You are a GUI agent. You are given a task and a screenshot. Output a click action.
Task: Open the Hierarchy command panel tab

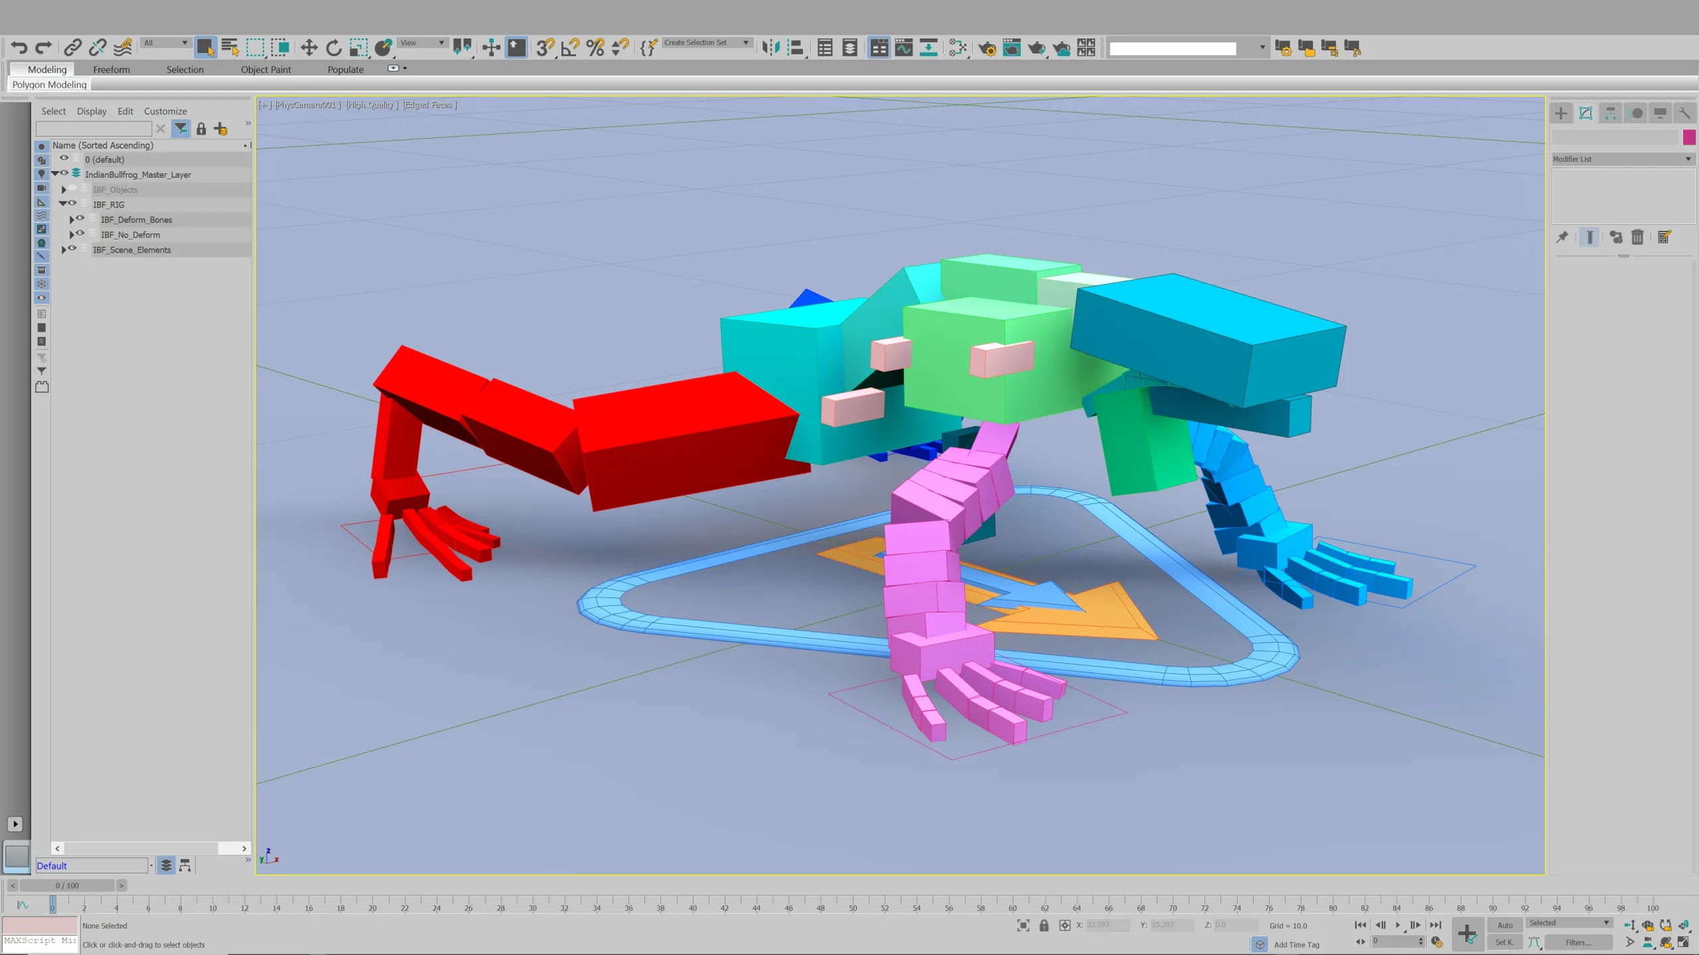coord(1611,113)
